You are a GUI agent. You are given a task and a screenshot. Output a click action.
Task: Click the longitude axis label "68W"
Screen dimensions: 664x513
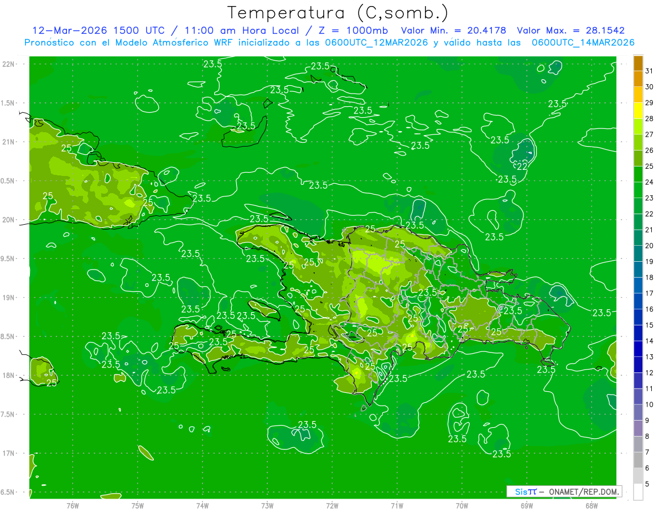(592, 506)
